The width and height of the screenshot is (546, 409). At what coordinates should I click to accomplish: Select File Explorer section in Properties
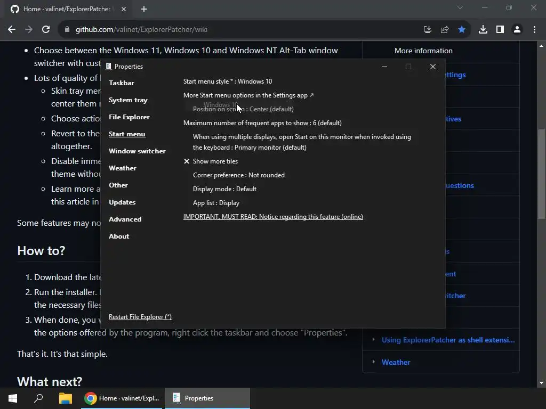click(x=129, y=117)
